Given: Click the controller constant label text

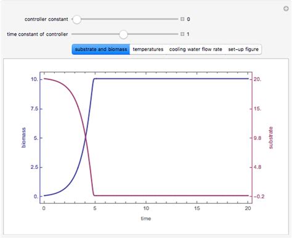Looking at the screenshot, I should click(46, 19).
